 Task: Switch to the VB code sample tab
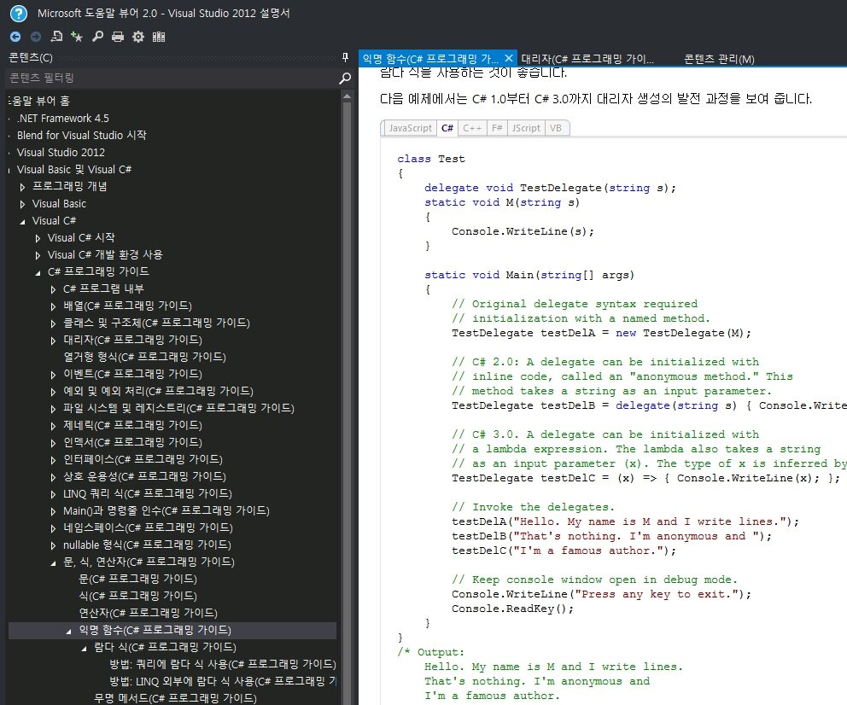[x=557, y=128]
